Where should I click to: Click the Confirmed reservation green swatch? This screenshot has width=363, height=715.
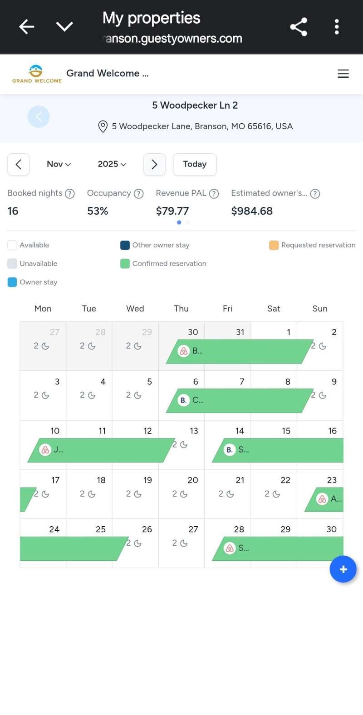point(125,264)
